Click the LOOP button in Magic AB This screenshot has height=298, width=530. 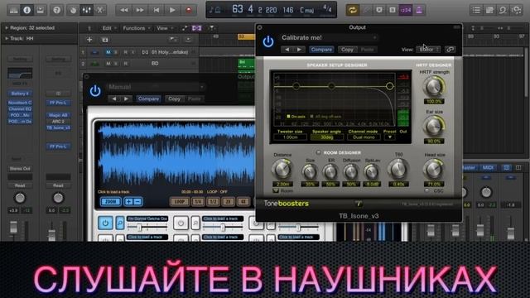pos(179,202)
